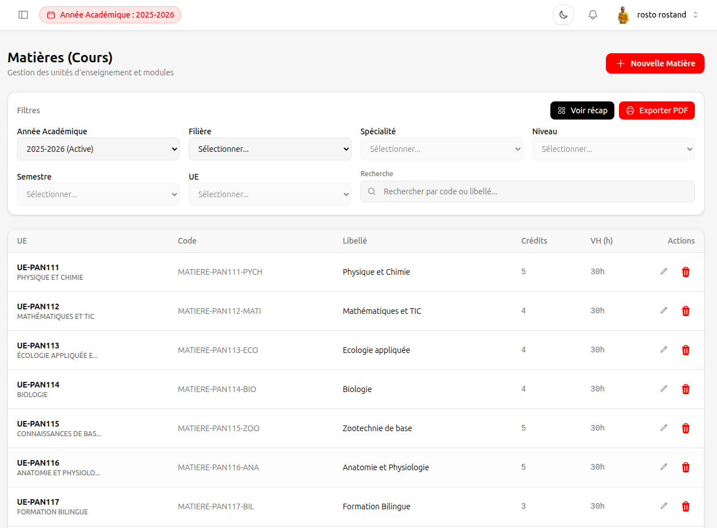Click the Voir récap button
This screenshot has width=717, height=528.
[582, 110]
